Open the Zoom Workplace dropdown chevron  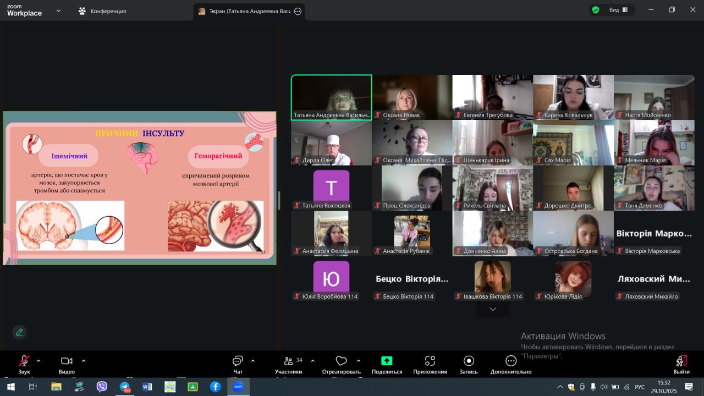(58, 10)
